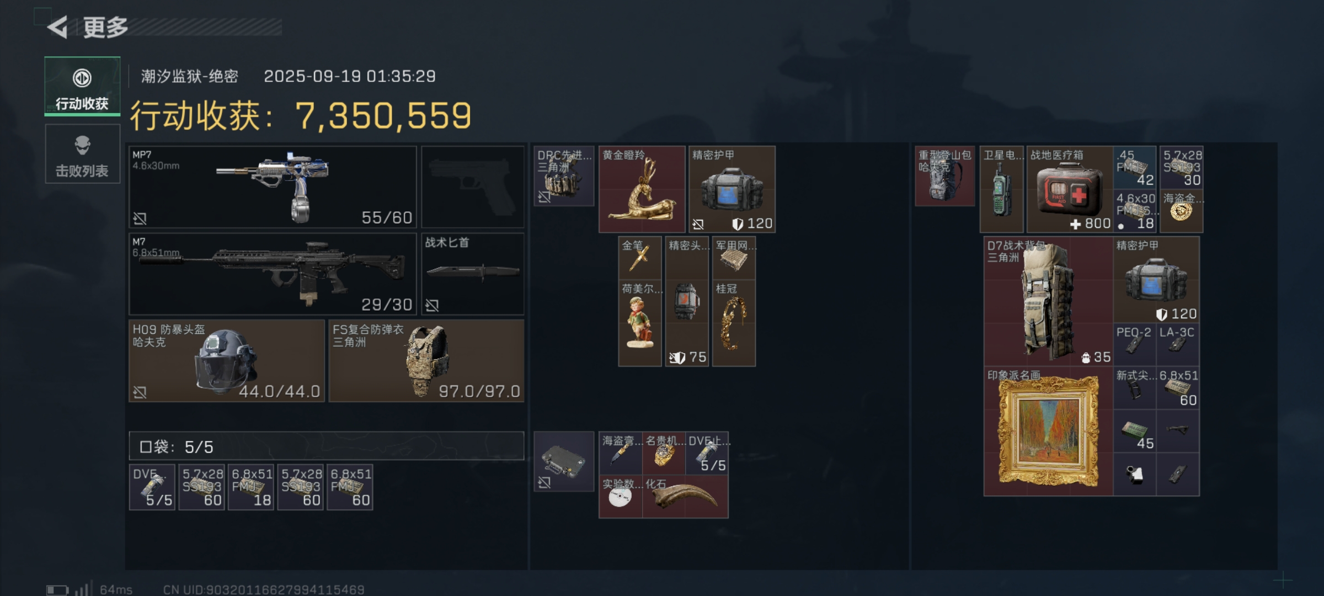Select the empty pistol sidearm slot
The height and width of the screenshot is (596, 1324).
(x=472, y=187)
